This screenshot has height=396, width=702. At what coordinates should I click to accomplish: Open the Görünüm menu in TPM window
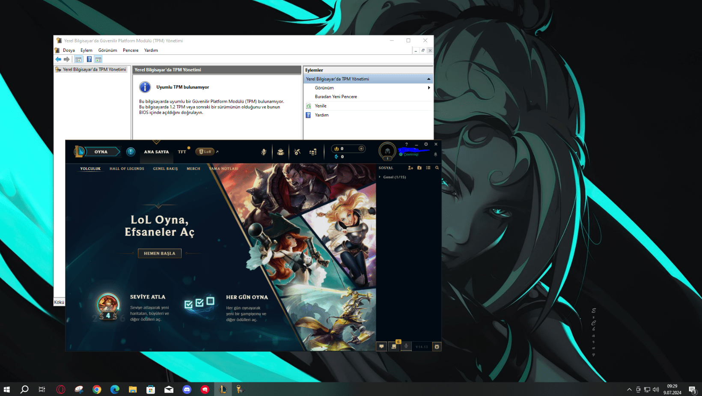click(107, 51)
